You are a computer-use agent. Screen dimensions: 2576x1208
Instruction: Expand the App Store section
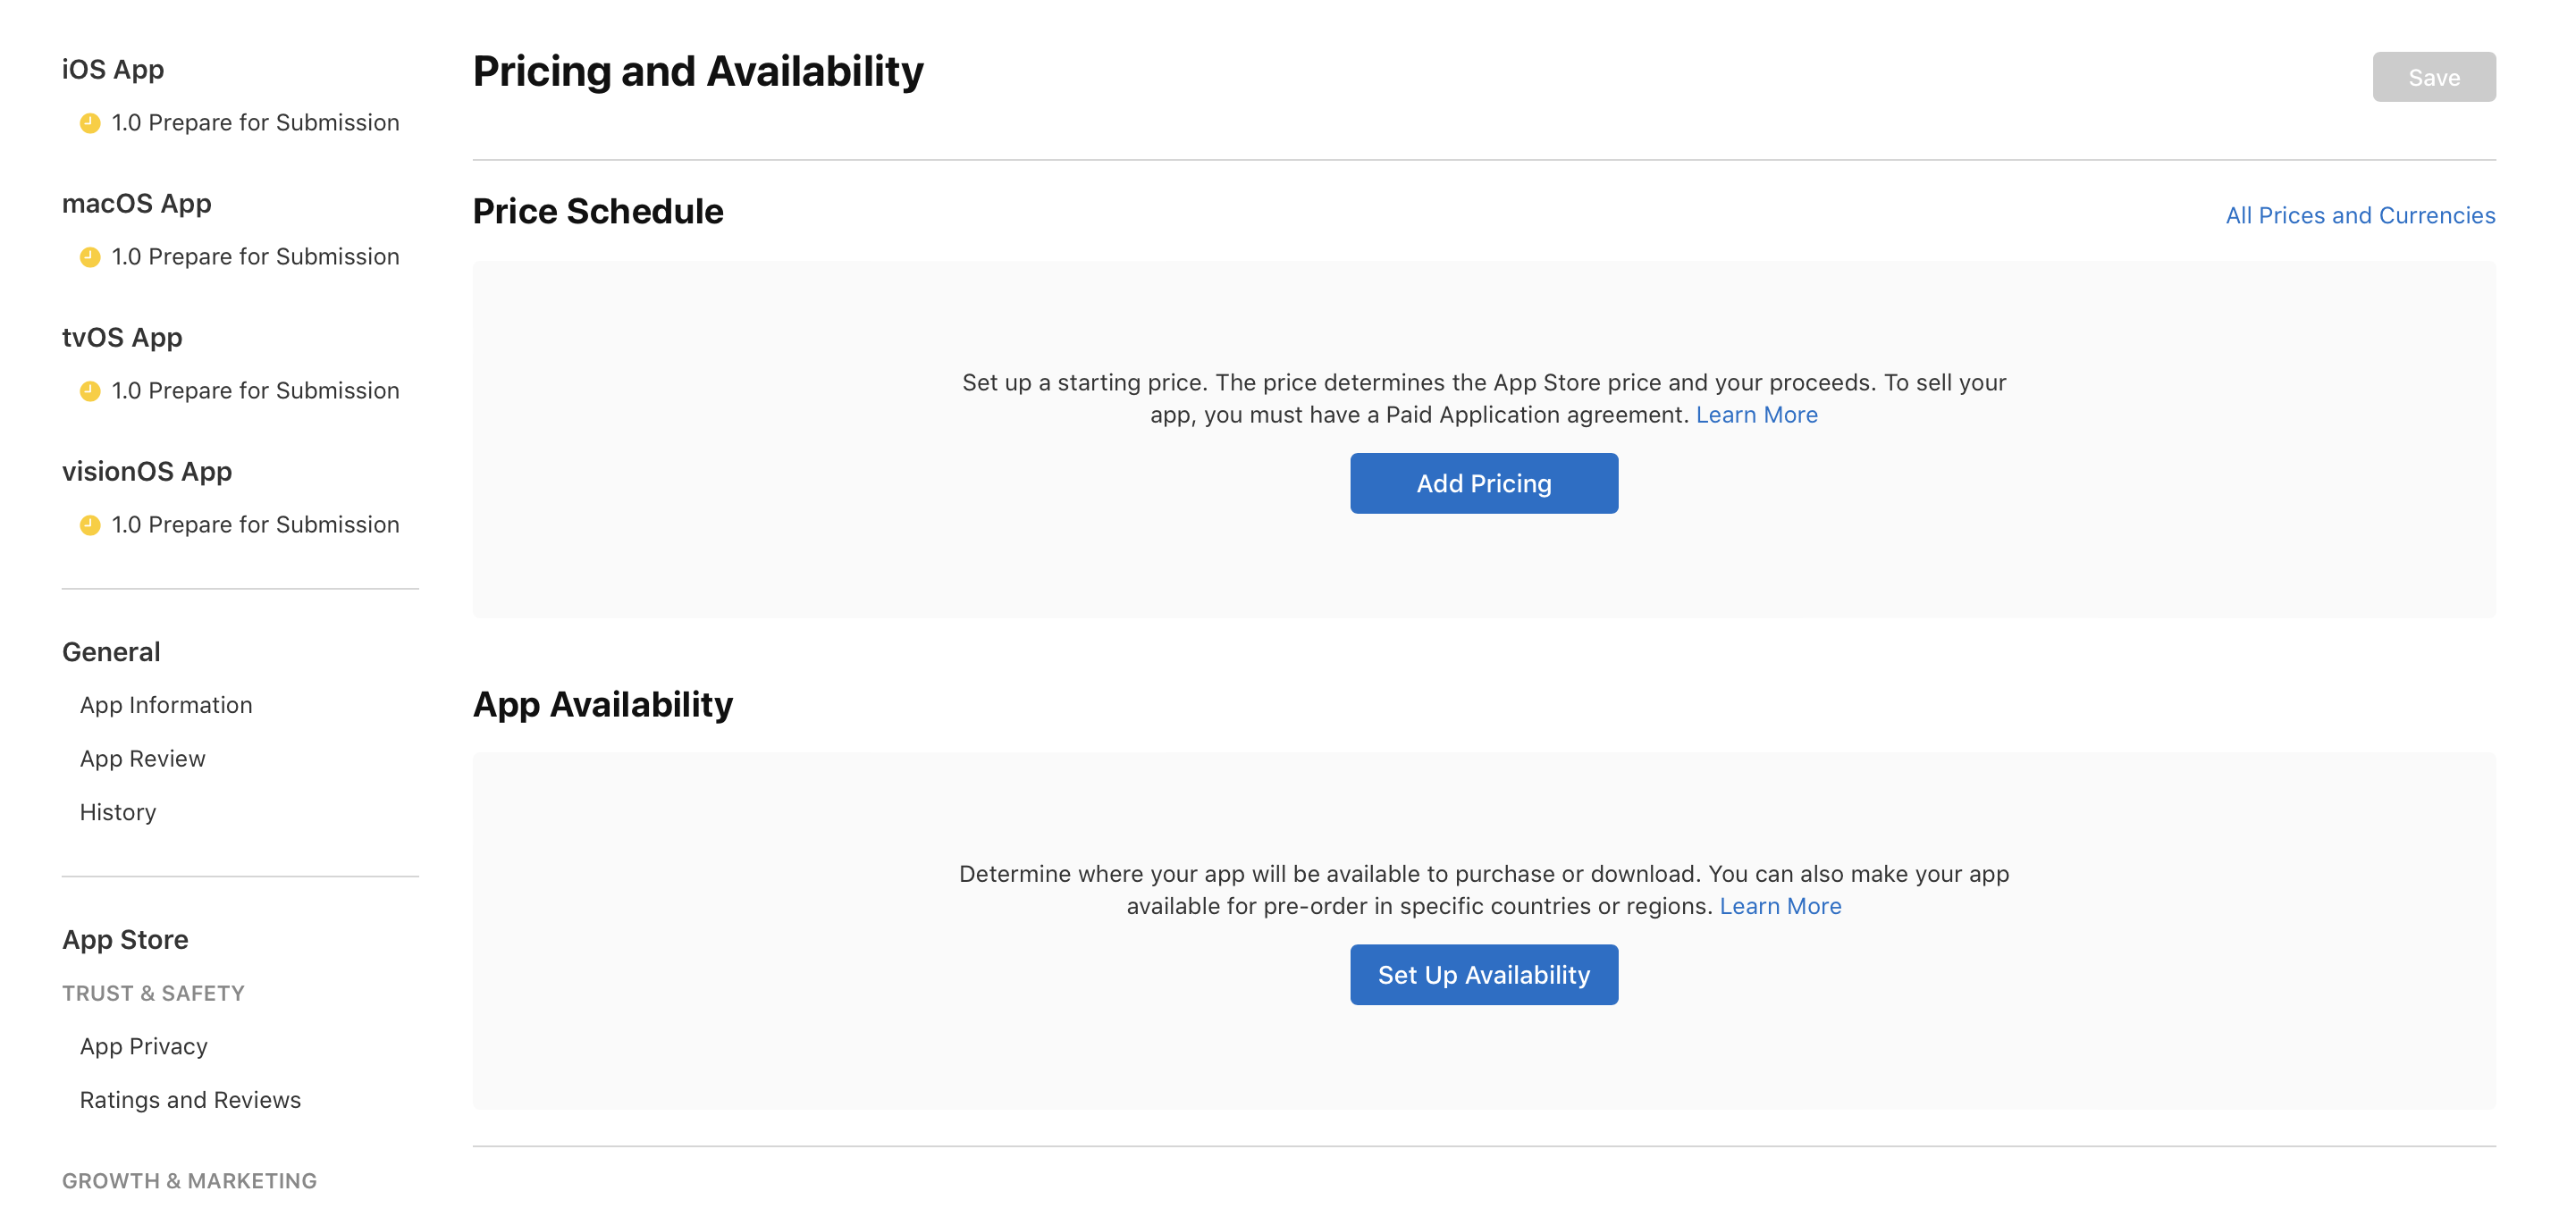[125, 939]
